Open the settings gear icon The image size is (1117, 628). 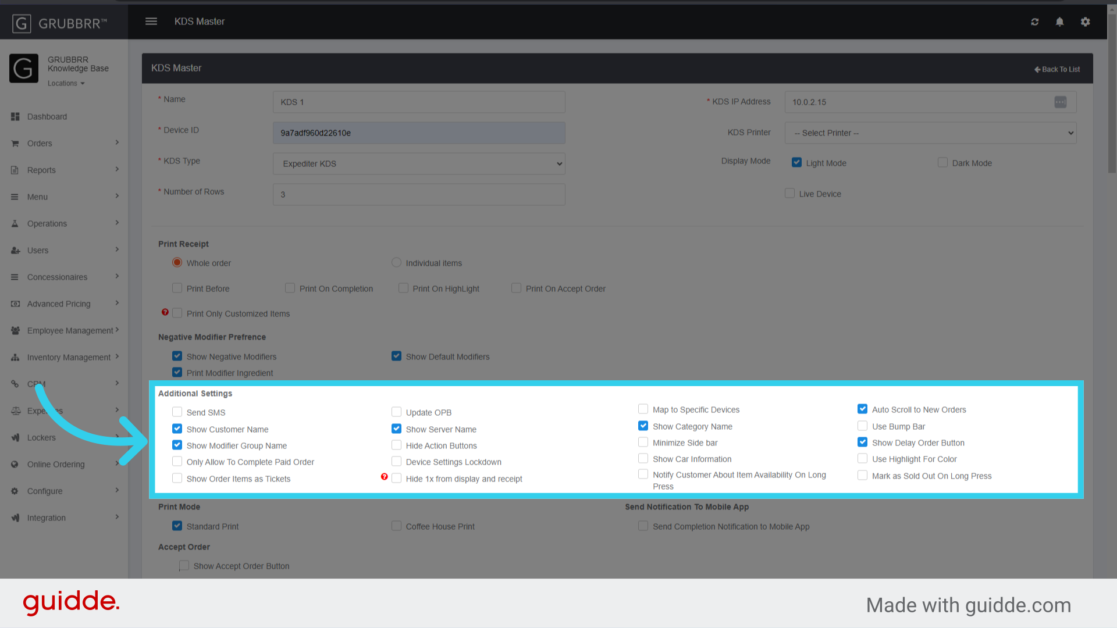coord(1086,22)
